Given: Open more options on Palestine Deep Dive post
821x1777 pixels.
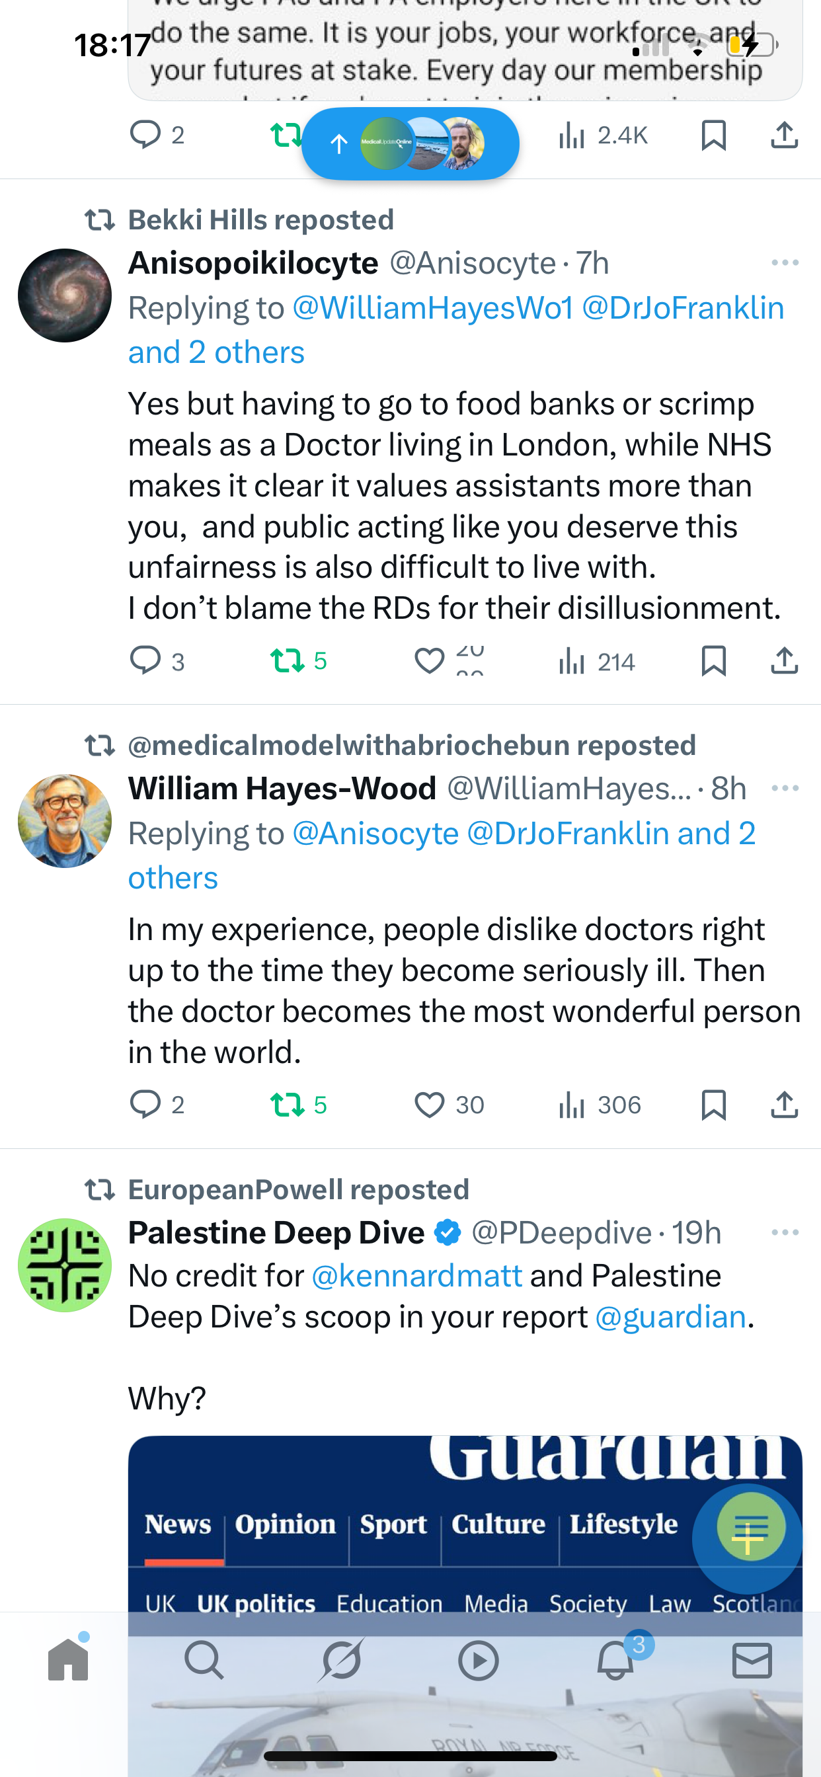Looking at the screenshot, I should click(x=785, y=1233).
